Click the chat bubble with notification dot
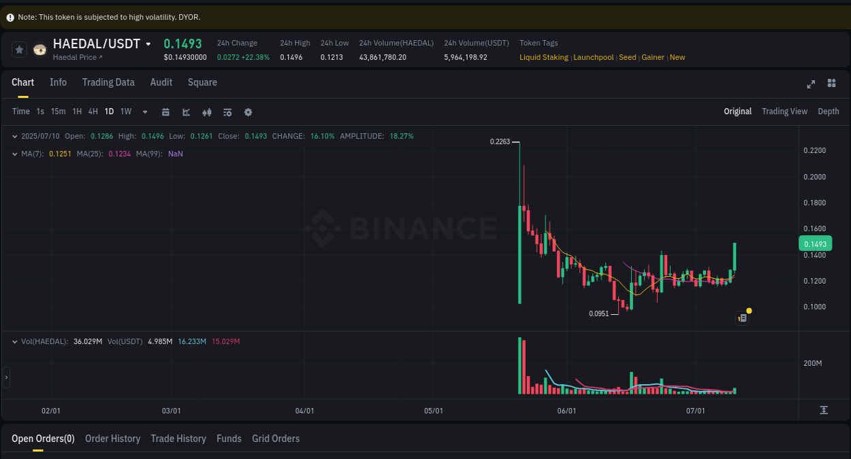Image resolution: width=851 pixels, height=459 pixels. click(x=742, y=318)
